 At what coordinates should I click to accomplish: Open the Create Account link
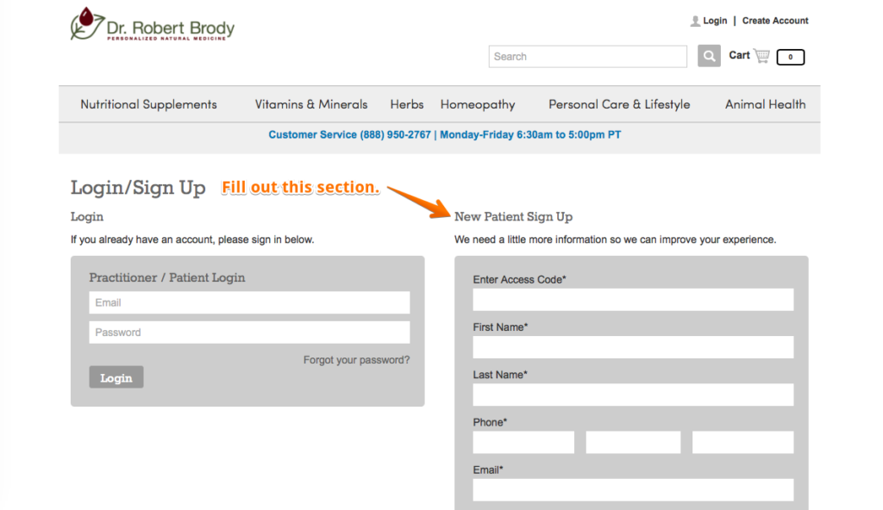click(x=775, y=21)
